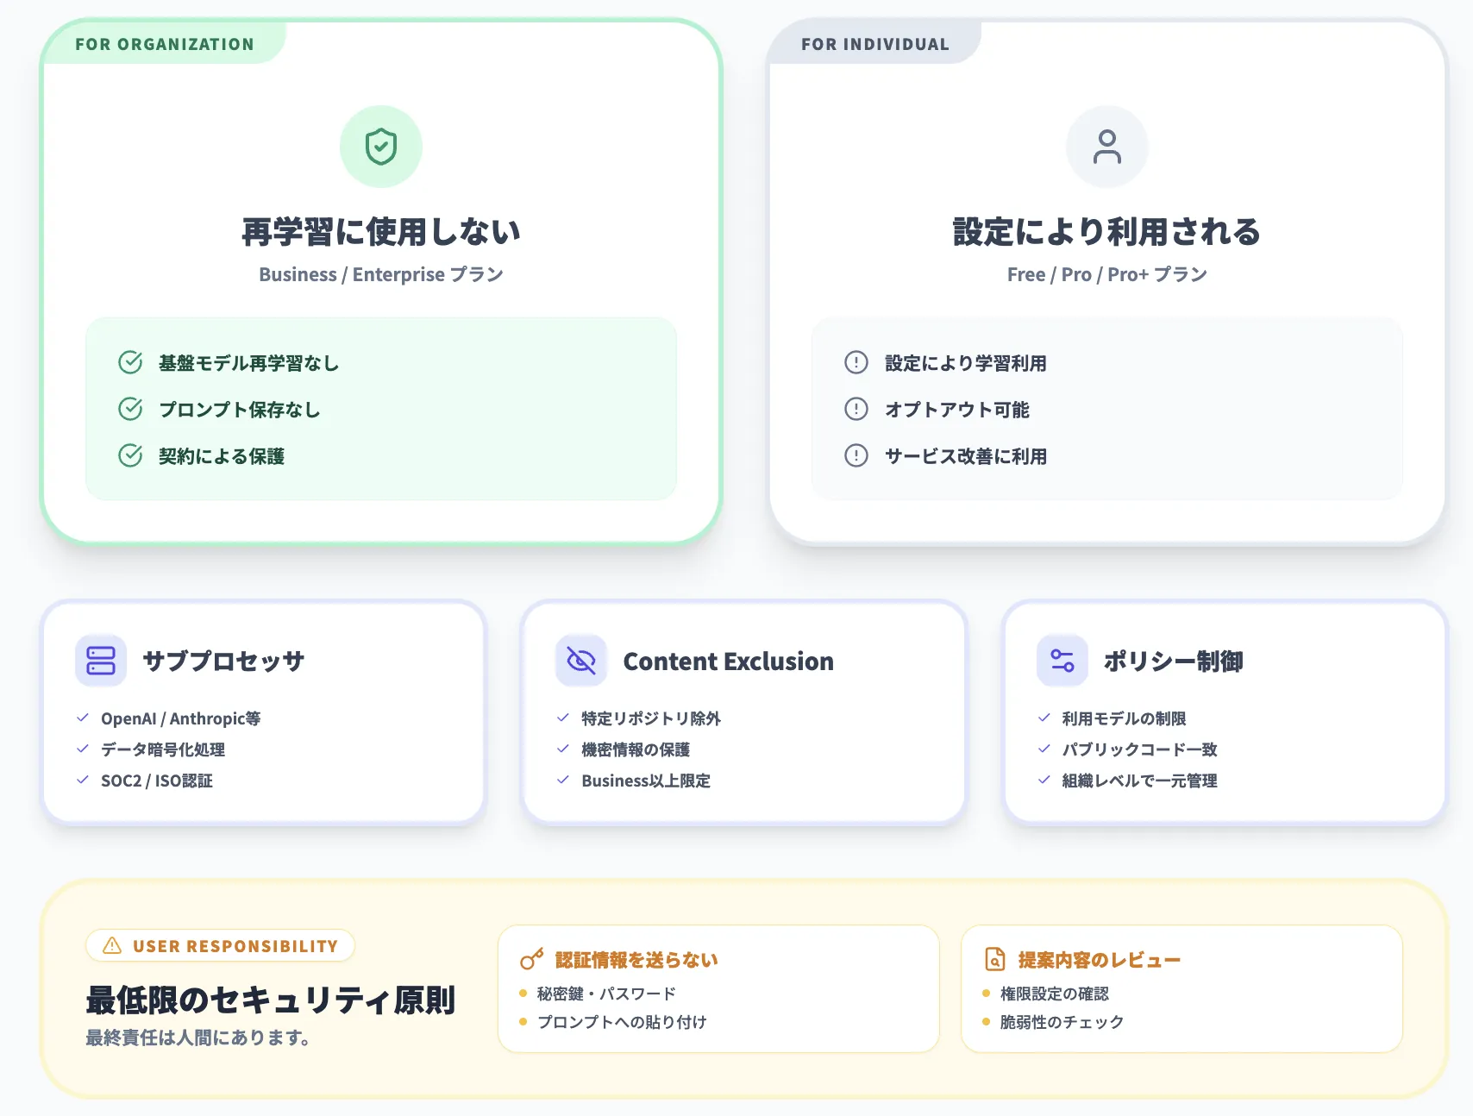Viewport: 1473px width, 1116px height.
Task: Select the sliders icon beside ポリシー制御
Action: click(1063, 660)
